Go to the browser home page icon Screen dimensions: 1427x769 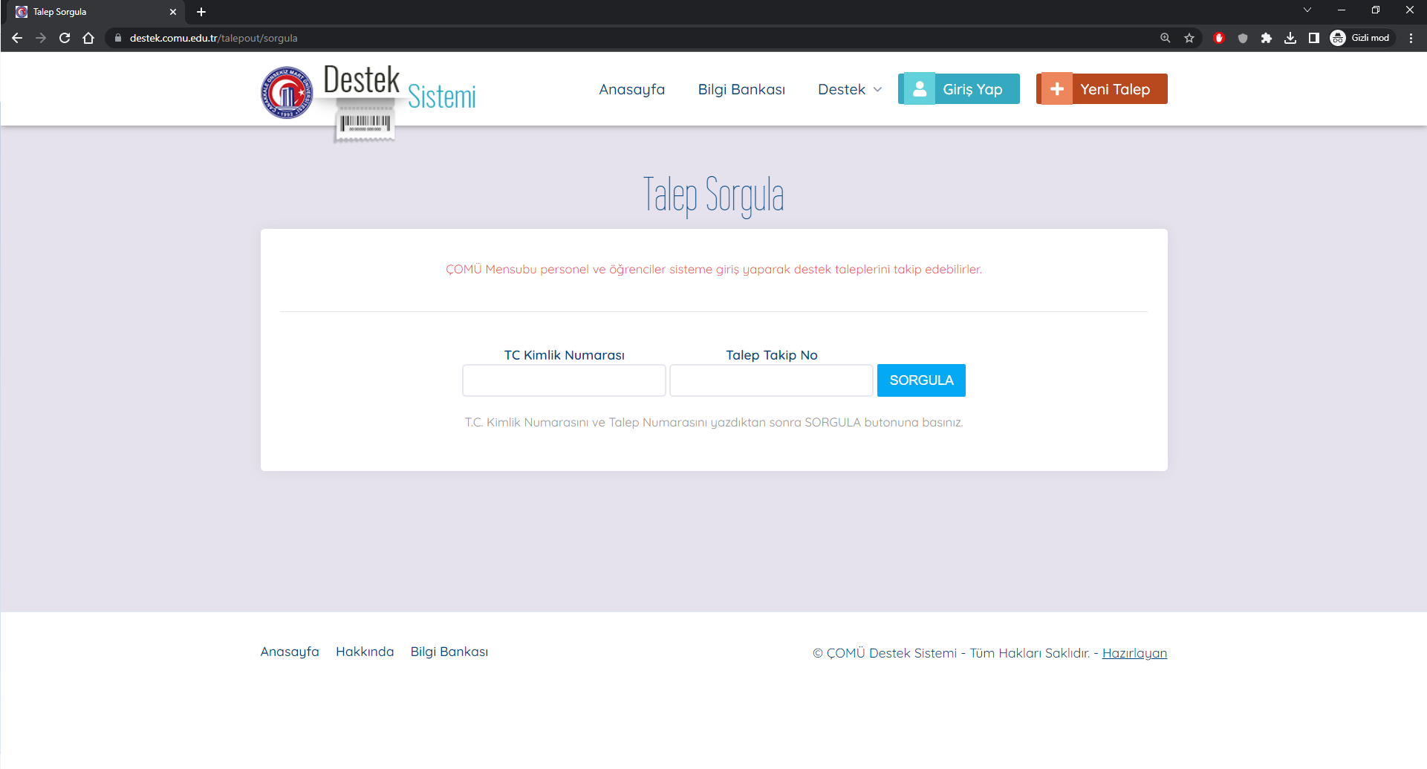coord(88,38)
